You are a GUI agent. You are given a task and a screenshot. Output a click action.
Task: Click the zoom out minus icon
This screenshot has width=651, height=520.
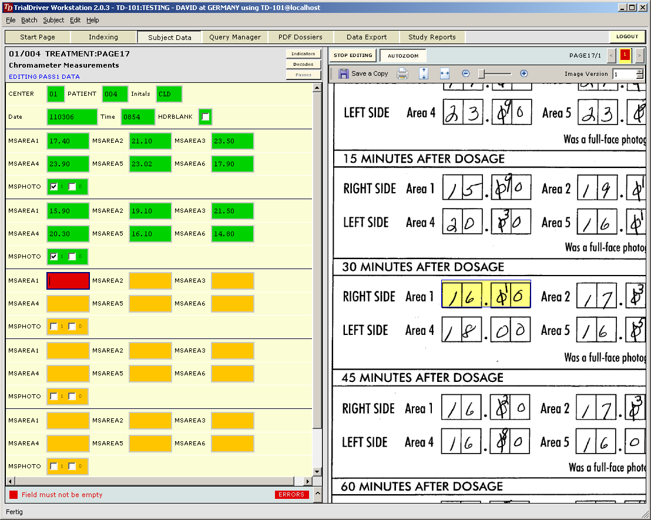point(466,74)
